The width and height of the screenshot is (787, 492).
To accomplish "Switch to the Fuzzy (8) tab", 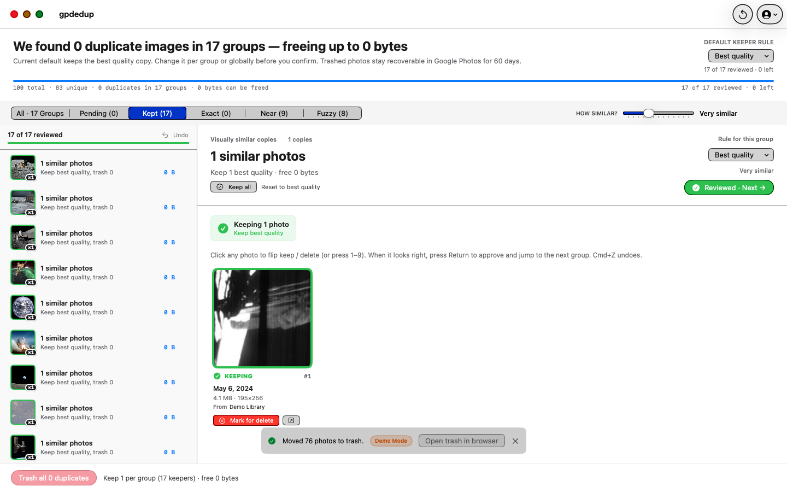I will (332, 113).
